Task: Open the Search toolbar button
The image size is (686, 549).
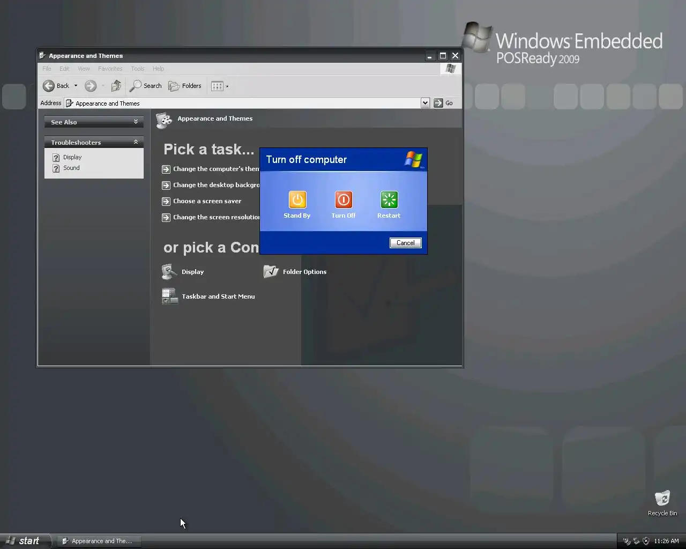Action: pos(146,86)
